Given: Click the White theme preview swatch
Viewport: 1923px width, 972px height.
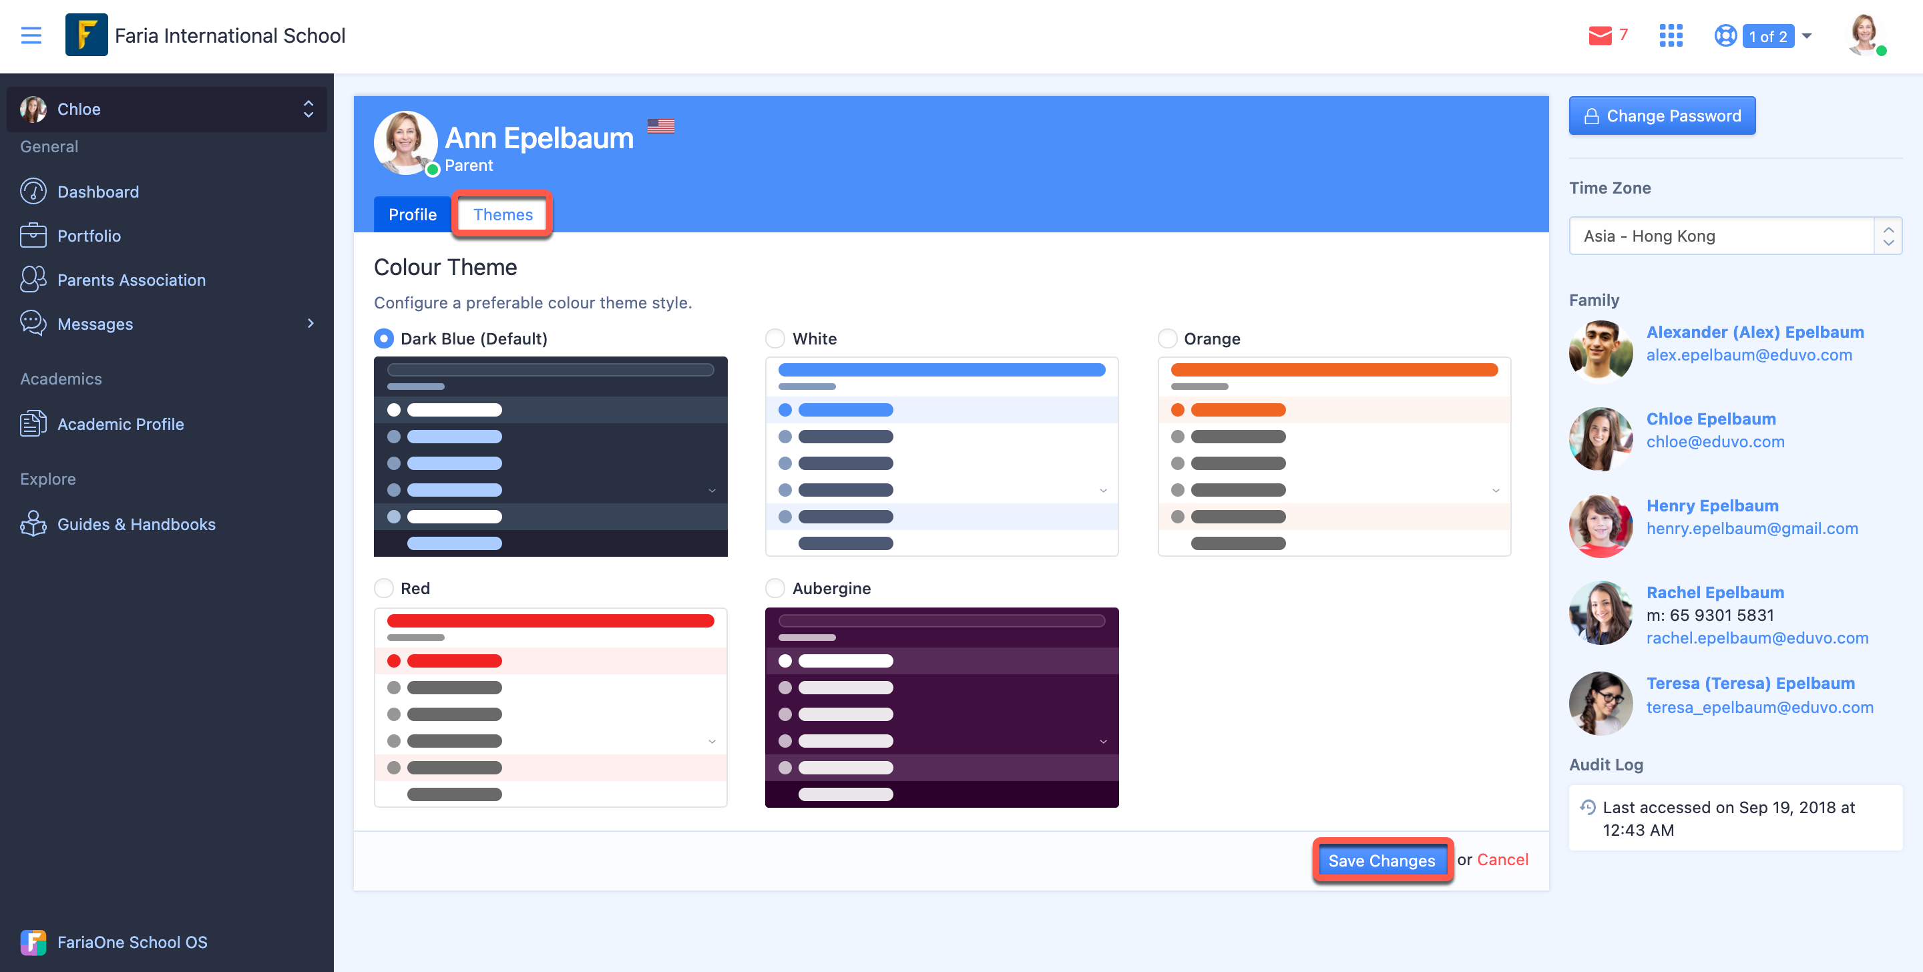Looking at the screenshot, I should point(941,456).
